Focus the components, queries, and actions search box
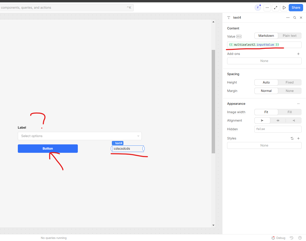 [66, 8]
